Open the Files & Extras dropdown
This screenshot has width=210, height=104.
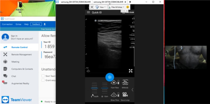pyautogui.click(x=116, y=7)
